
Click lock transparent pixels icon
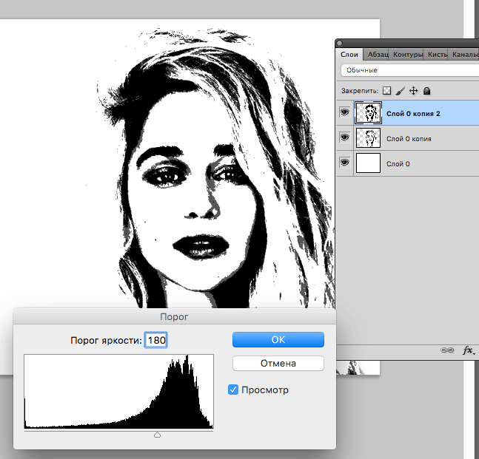pos(386,91)
